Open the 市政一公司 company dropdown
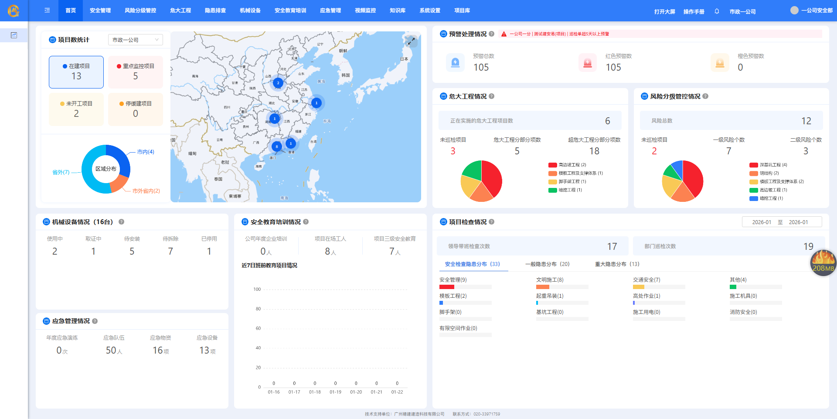The image size is (837, 419). click(135, 40)
